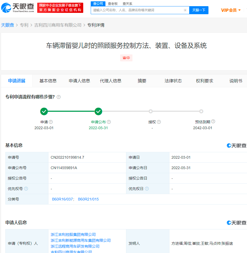
Task: Click the grey 授权 milestone circle
Action: (151, 111)
